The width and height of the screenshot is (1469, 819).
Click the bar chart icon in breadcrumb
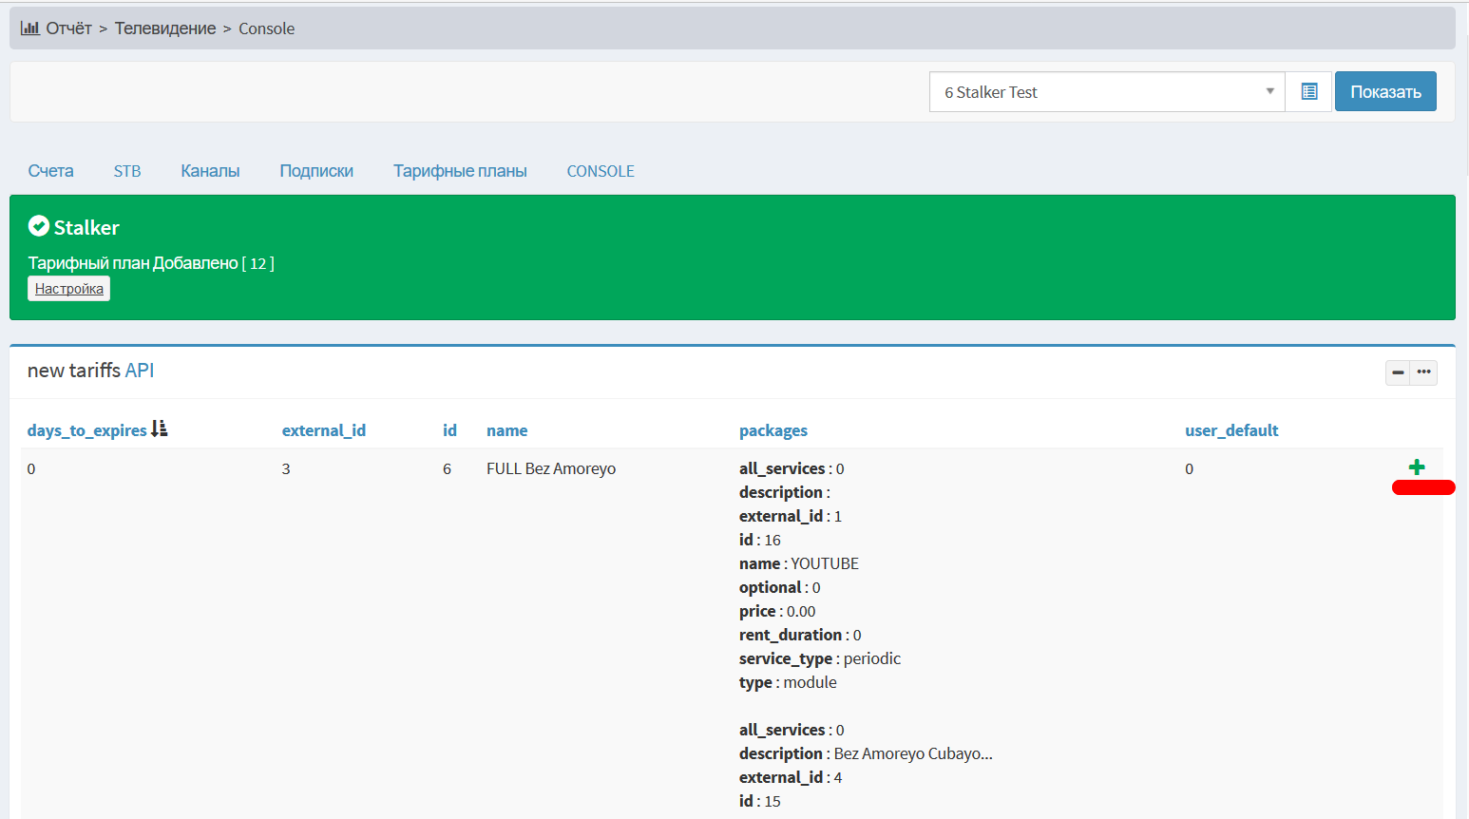click(29, 29)
